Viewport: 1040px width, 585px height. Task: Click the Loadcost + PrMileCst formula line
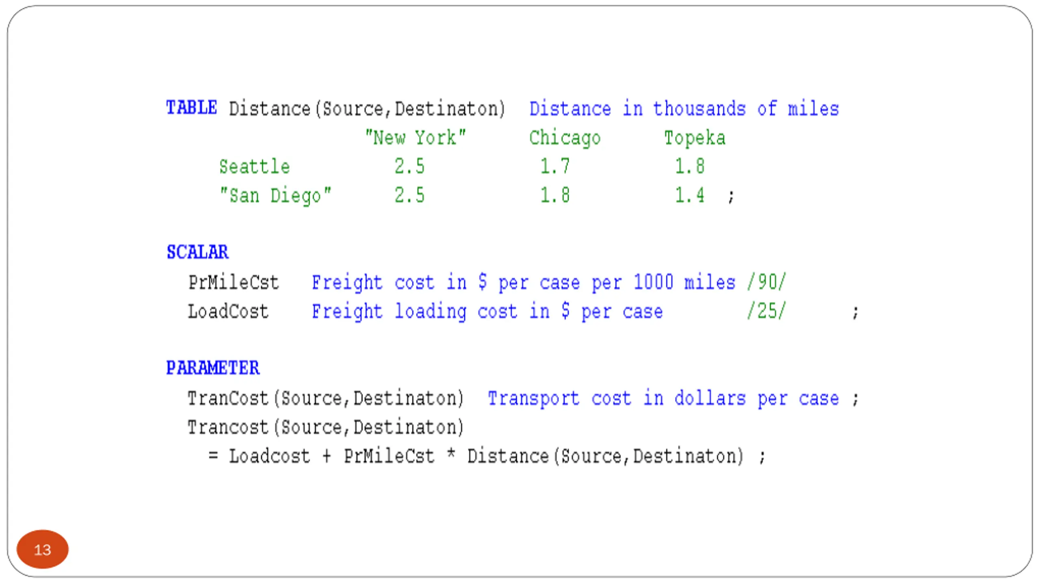pyautogui.click(x=487, y=456)
